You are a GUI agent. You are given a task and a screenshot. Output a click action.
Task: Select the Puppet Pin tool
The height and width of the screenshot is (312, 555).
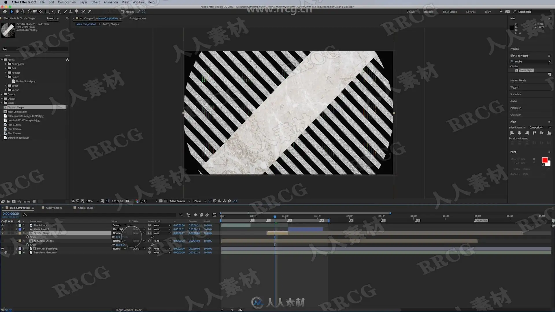pos(90,12)
